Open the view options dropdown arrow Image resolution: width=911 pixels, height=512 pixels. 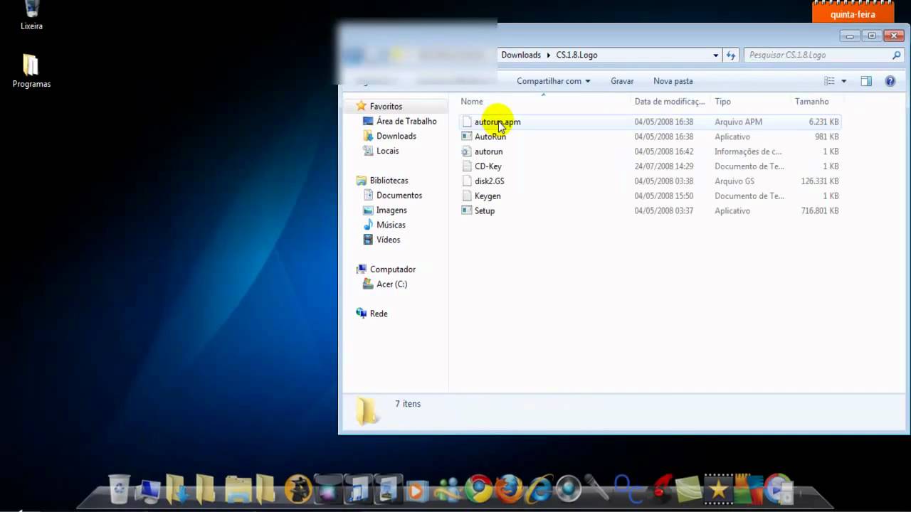(843, 81)
